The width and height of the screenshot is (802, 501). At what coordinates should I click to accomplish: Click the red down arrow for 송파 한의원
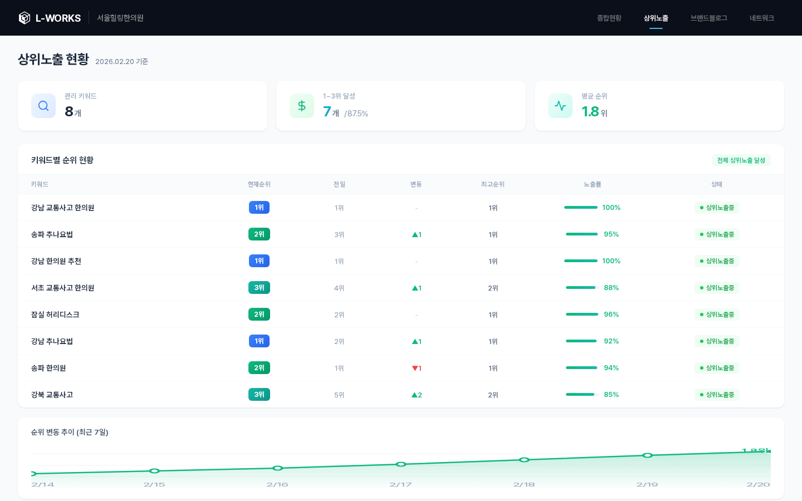(x=416, y=368)
